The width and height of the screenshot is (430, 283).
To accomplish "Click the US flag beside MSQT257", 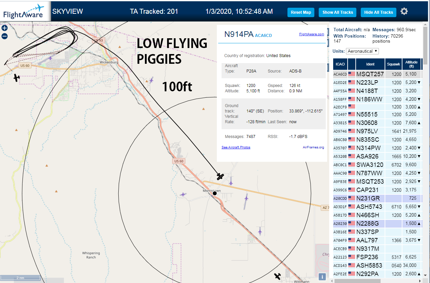I will (x=352, y=74).
